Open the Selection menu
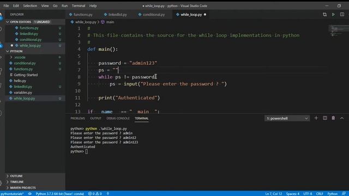 [x=30, y=6]
